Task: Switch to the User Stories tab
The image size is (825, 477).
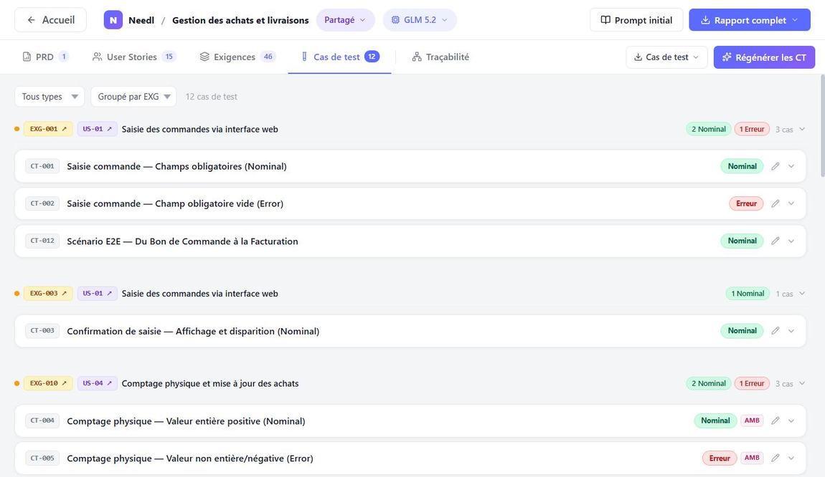Action: coord(133,57)
